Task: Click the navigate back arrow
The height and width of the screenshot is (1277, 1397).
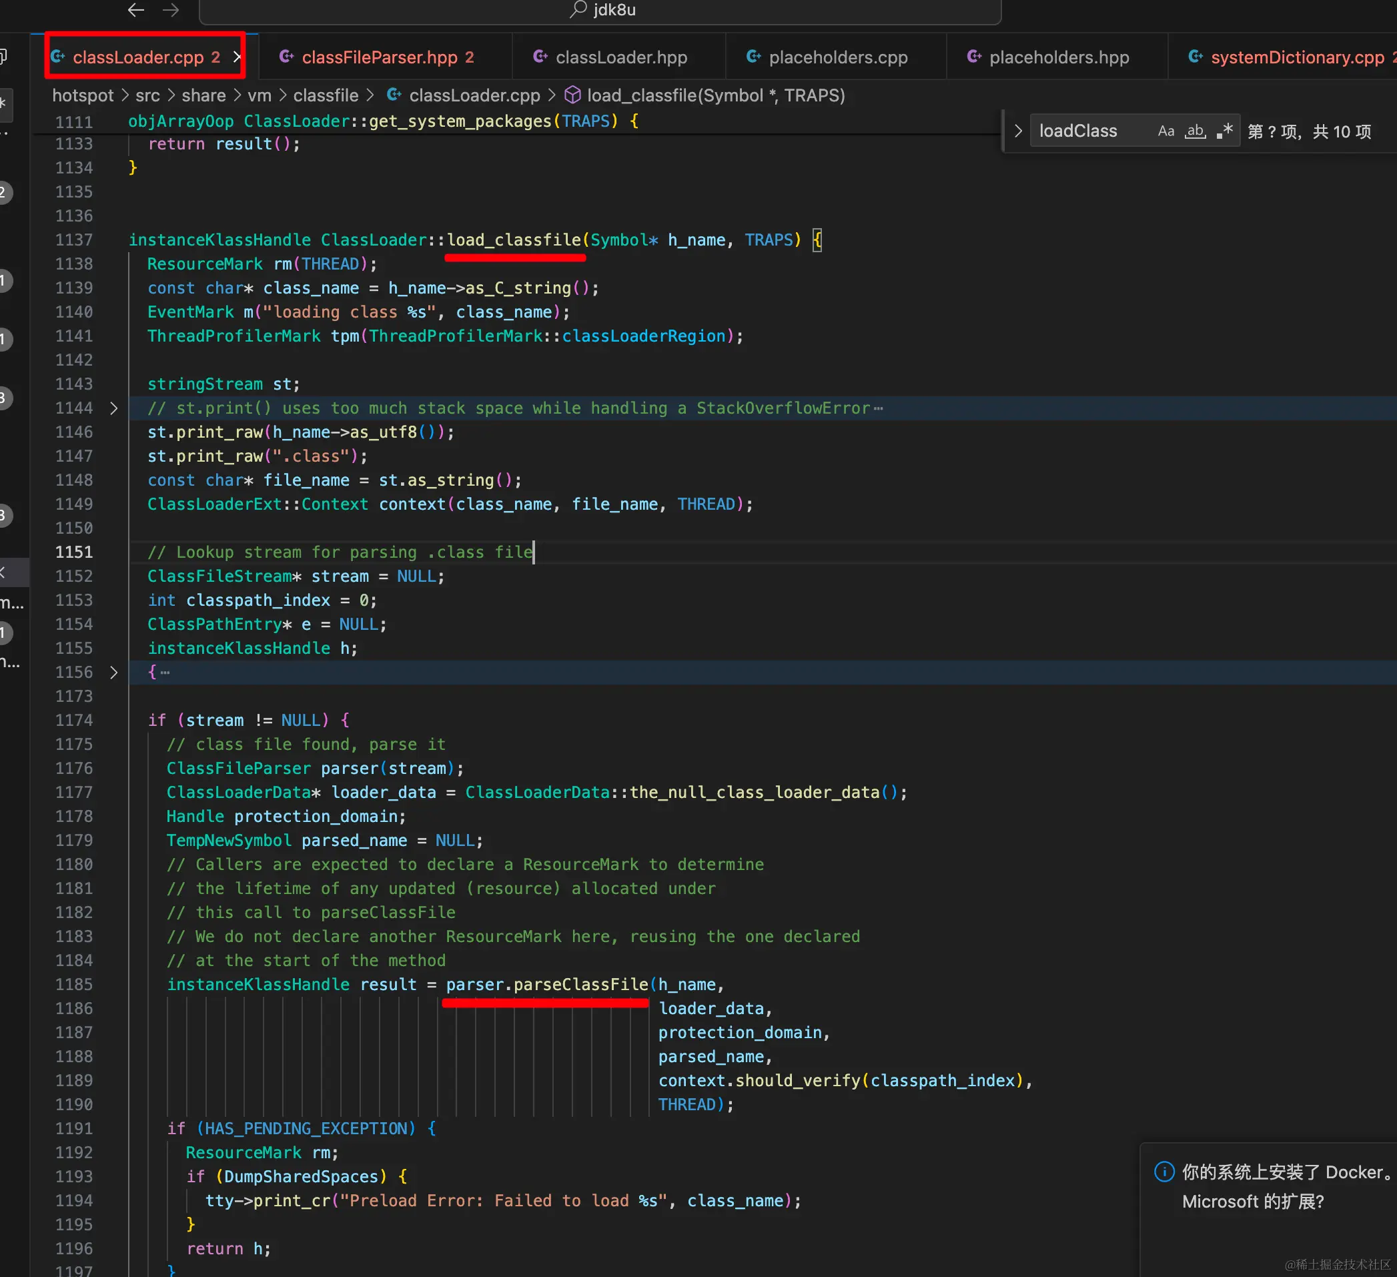Action: (x=136, y=10)
